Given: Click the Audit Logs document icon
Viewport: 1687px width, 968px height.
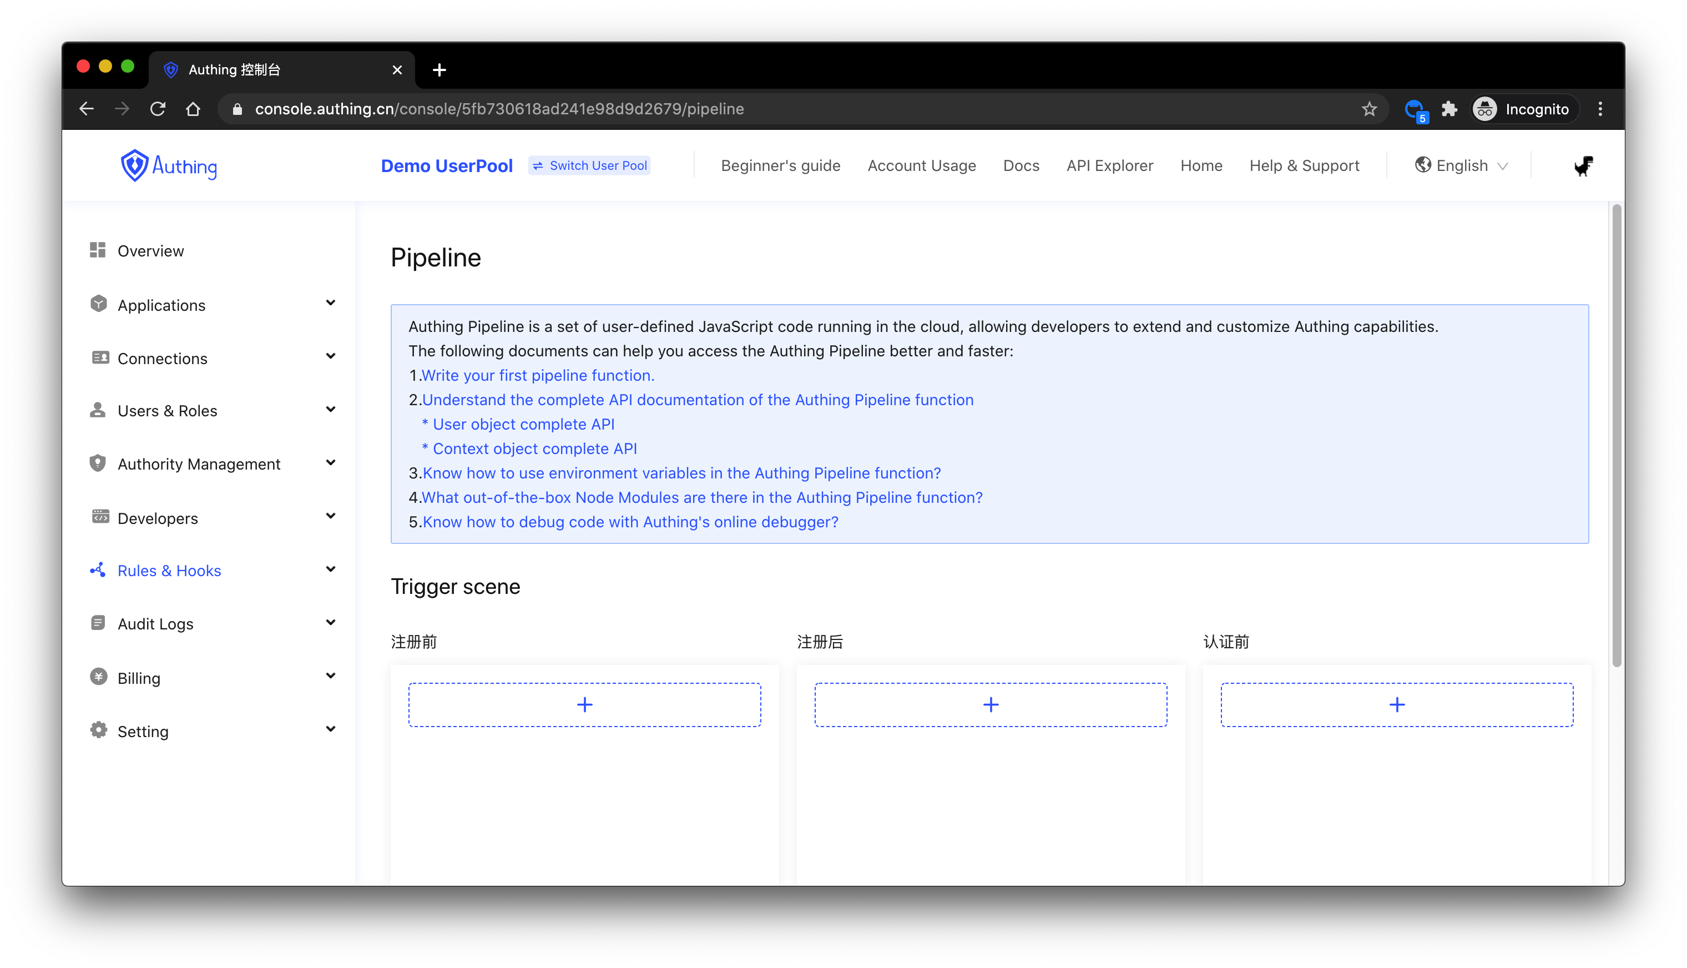Looking at the screenshot, I should coord(98,623).
